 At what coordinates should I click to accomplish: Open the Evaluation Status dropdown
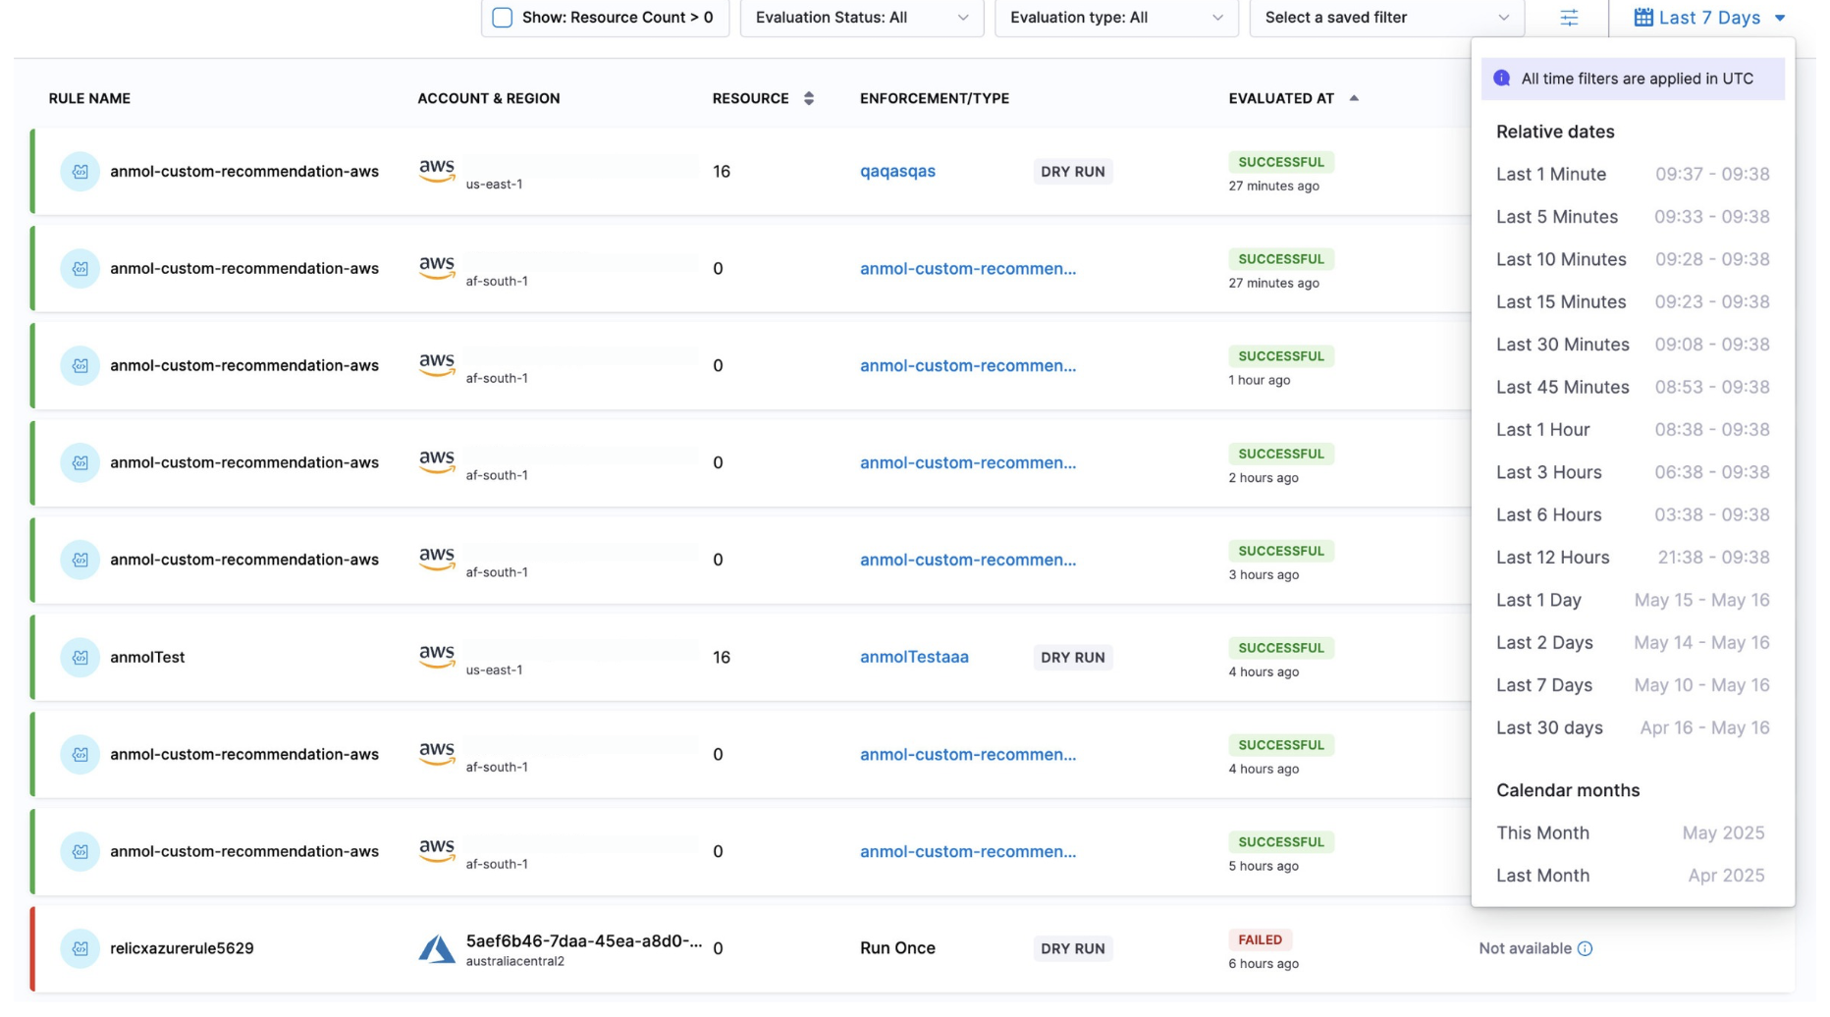[861, 18]
